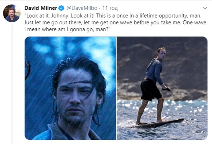Click the tweet text starting 'Look at it, Johnny'

click(116, 22)
